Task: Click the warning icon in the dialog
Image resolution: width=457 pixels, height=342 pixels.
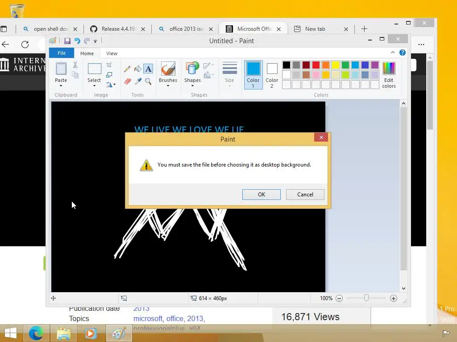Action: tap(146, 165)
